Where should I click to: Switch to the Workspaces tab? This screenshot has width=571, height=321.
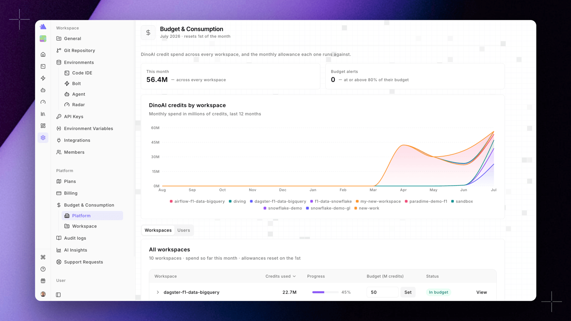158,230
